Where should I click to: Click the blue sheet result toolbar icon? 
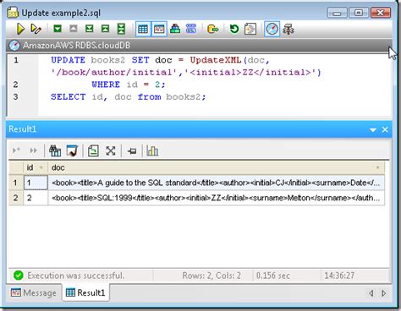point(72,150)
